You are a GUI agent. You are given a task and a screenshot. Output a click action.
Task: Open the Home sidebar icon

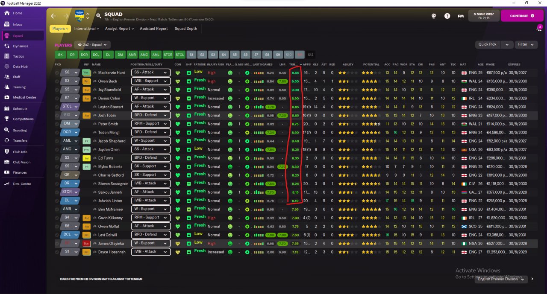point(7,13)
